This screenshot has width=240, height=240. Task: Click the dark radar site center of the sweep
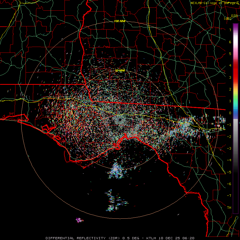tap(120, 119)
